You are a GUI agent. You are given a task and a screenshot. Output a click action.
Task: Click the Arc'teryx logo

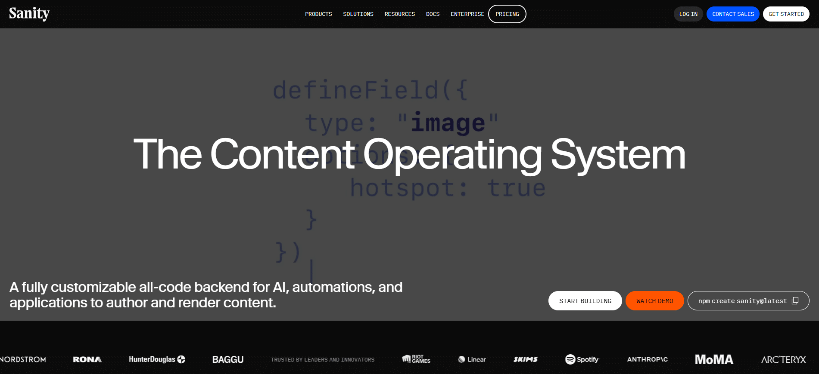pyautogui.click(x=783, y=359)
